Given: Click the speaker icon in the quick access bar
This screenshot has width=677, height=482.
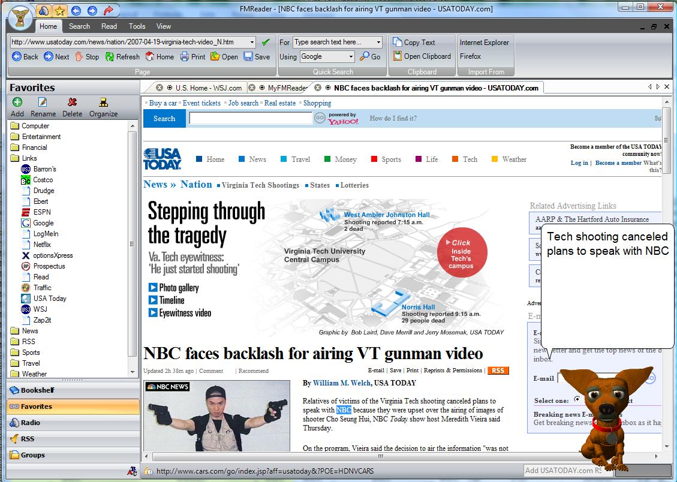Looking at the screenshot, I should (44, 10).
